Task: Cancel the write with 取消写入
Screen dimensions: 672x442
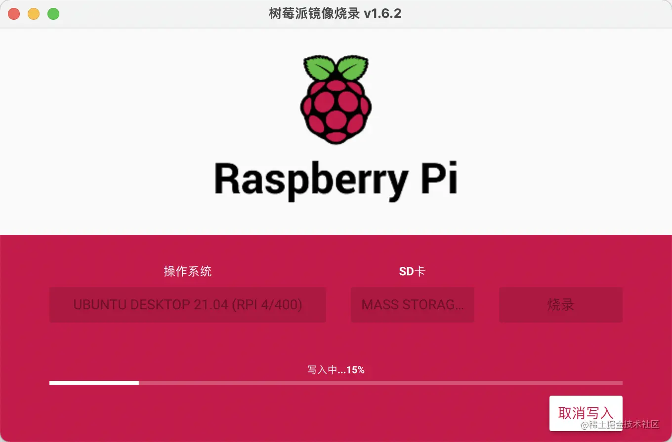Action: (x=586, y=413)
